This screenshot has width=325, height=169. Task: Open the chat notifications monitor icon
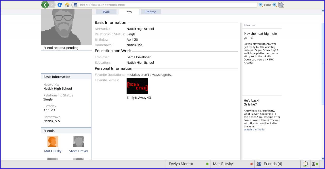[x=305, y=164]
